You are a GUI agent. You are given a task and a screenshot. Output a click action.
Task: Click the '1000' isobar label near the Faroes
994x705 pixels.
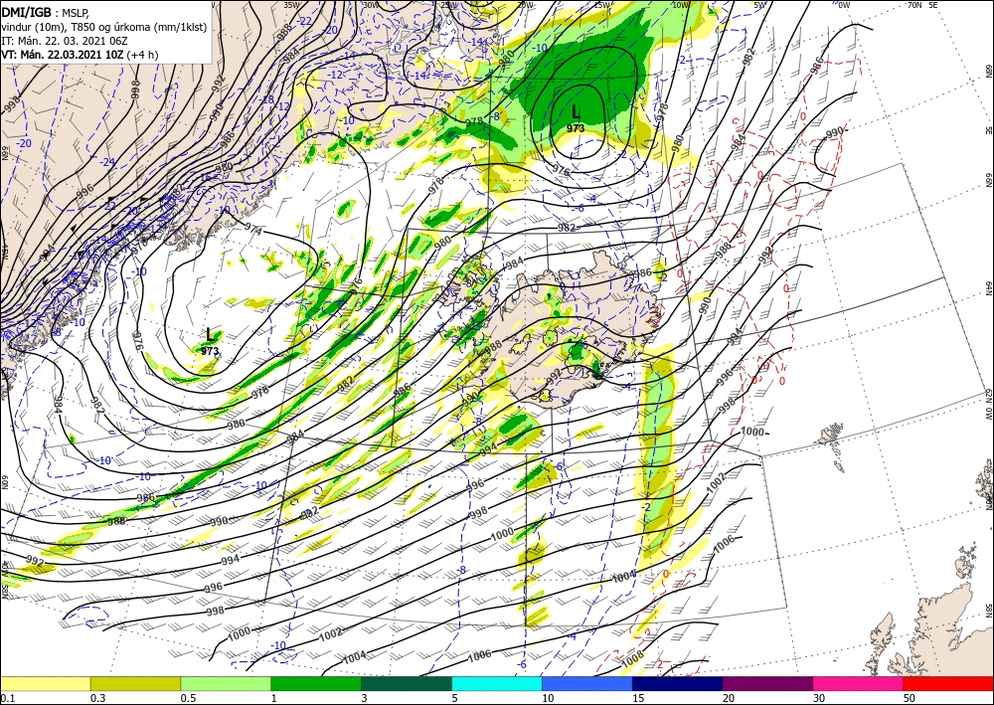point(752,432)
